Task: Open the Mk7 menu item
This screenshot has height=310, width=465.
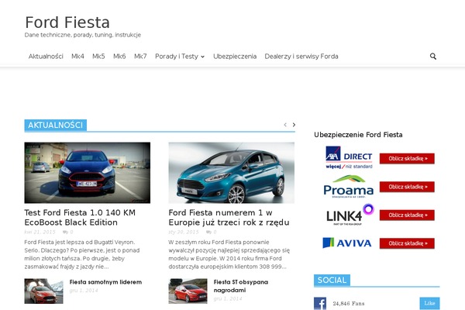Action: point(140,57)
